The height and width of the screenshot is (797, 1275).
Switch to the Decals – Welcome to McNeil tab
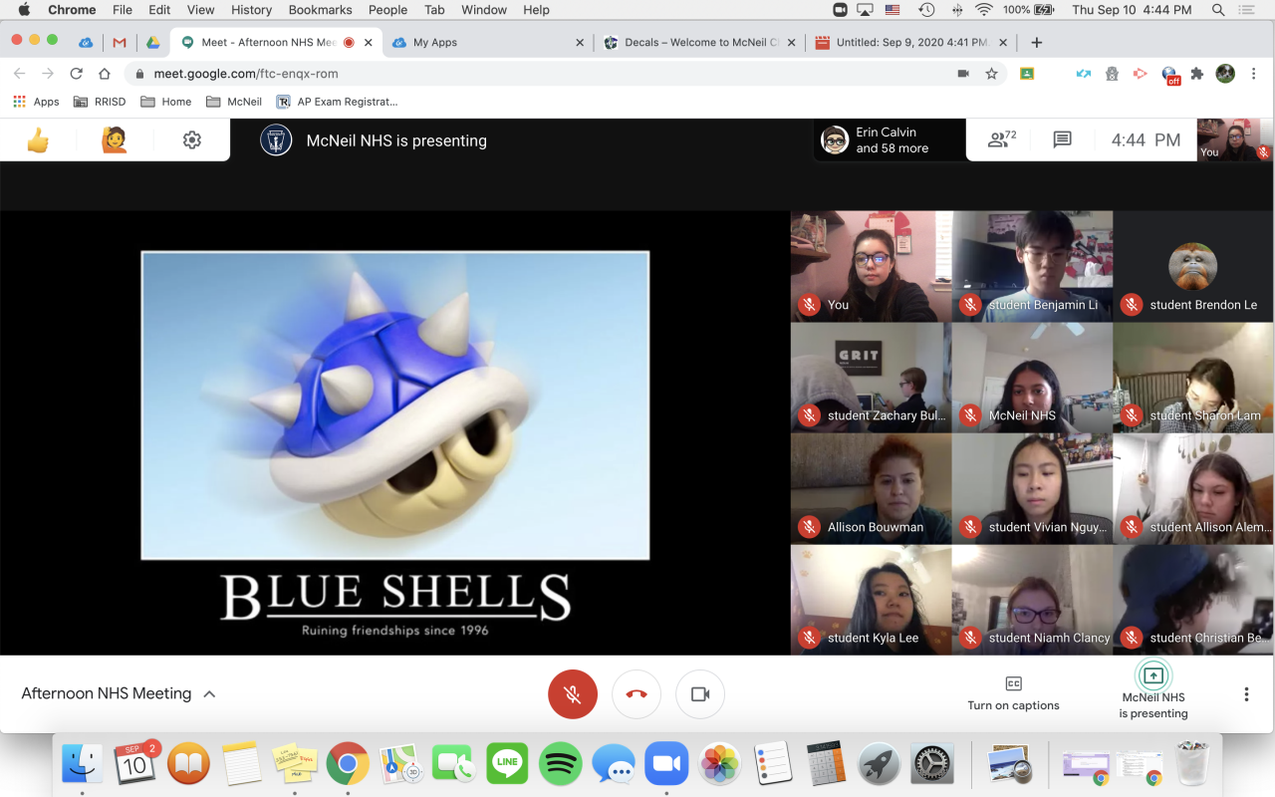point(699,43)
